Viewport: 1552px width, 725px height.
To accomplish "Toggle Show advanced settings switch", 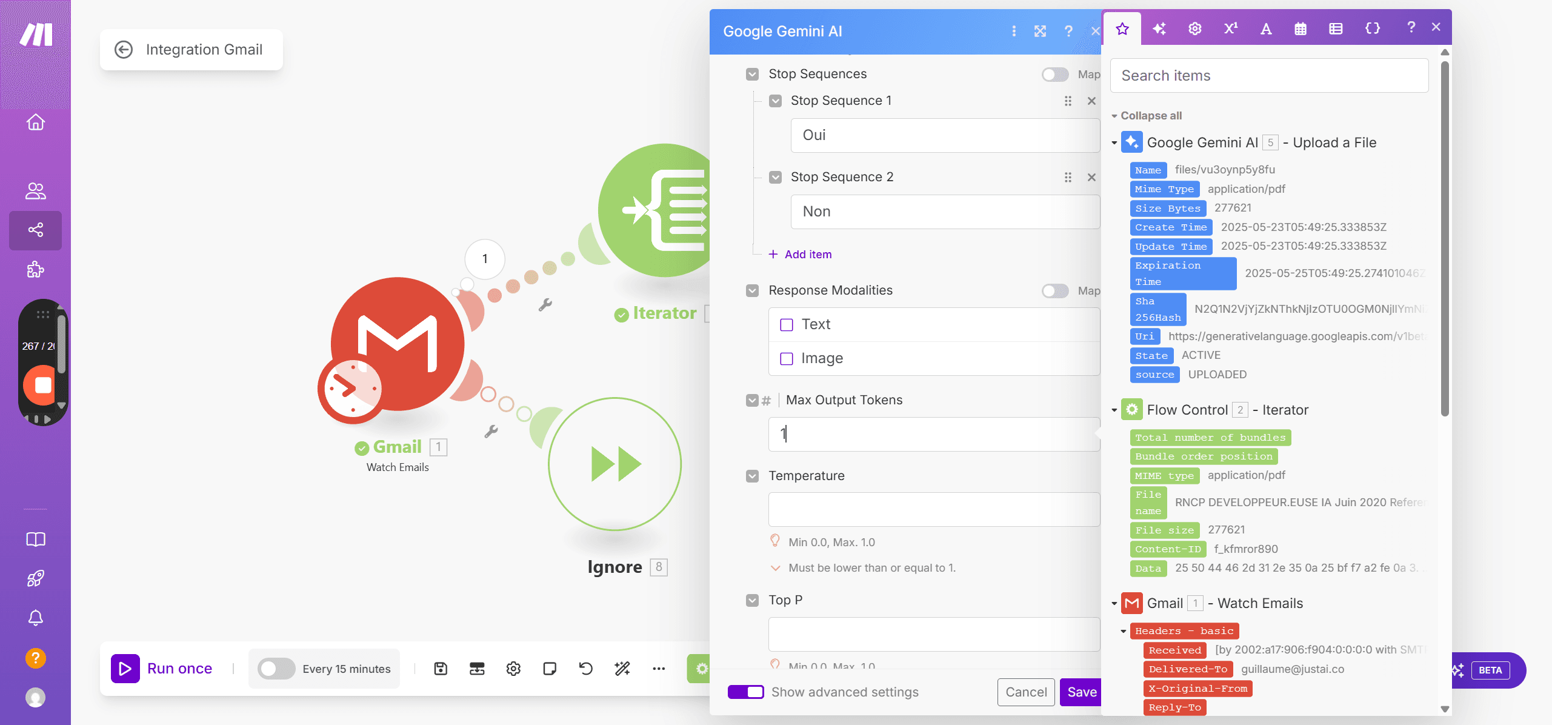I will (746, 692).
